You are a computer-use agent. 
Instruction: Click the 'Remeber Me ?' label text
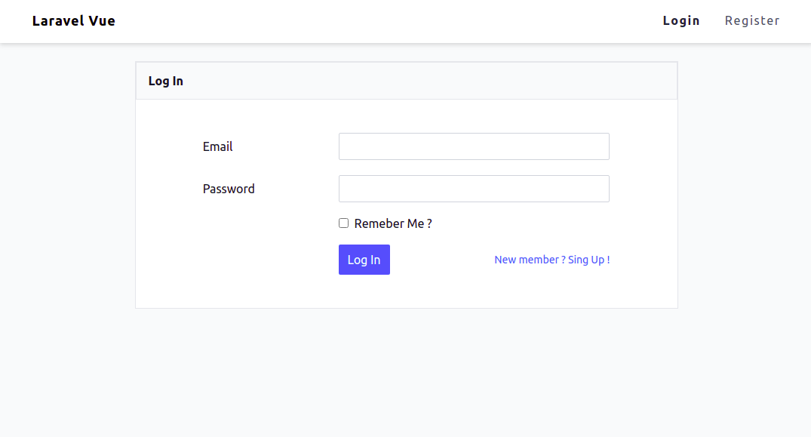click(393, 223)
